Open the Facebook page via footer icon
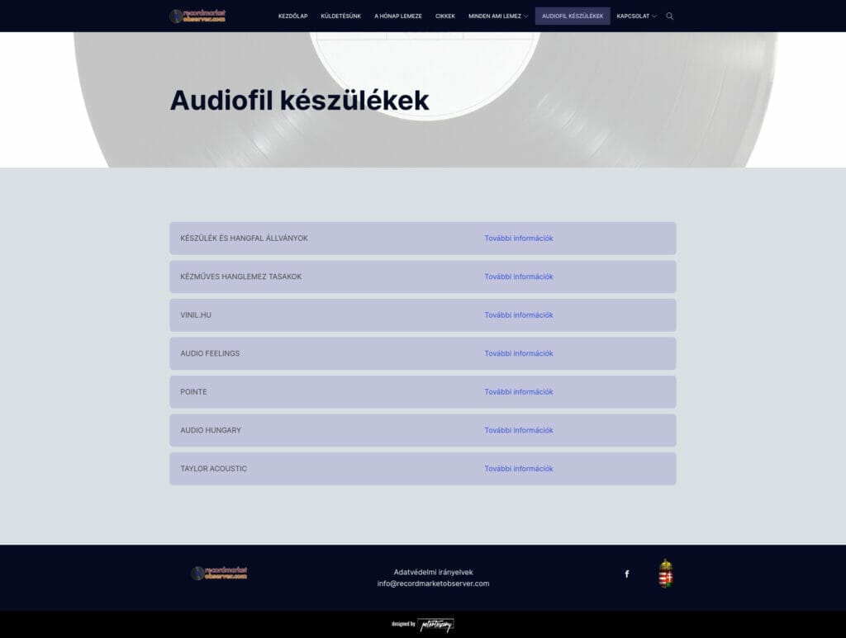This screenshot has width=846, height=638. pos(626,573)
